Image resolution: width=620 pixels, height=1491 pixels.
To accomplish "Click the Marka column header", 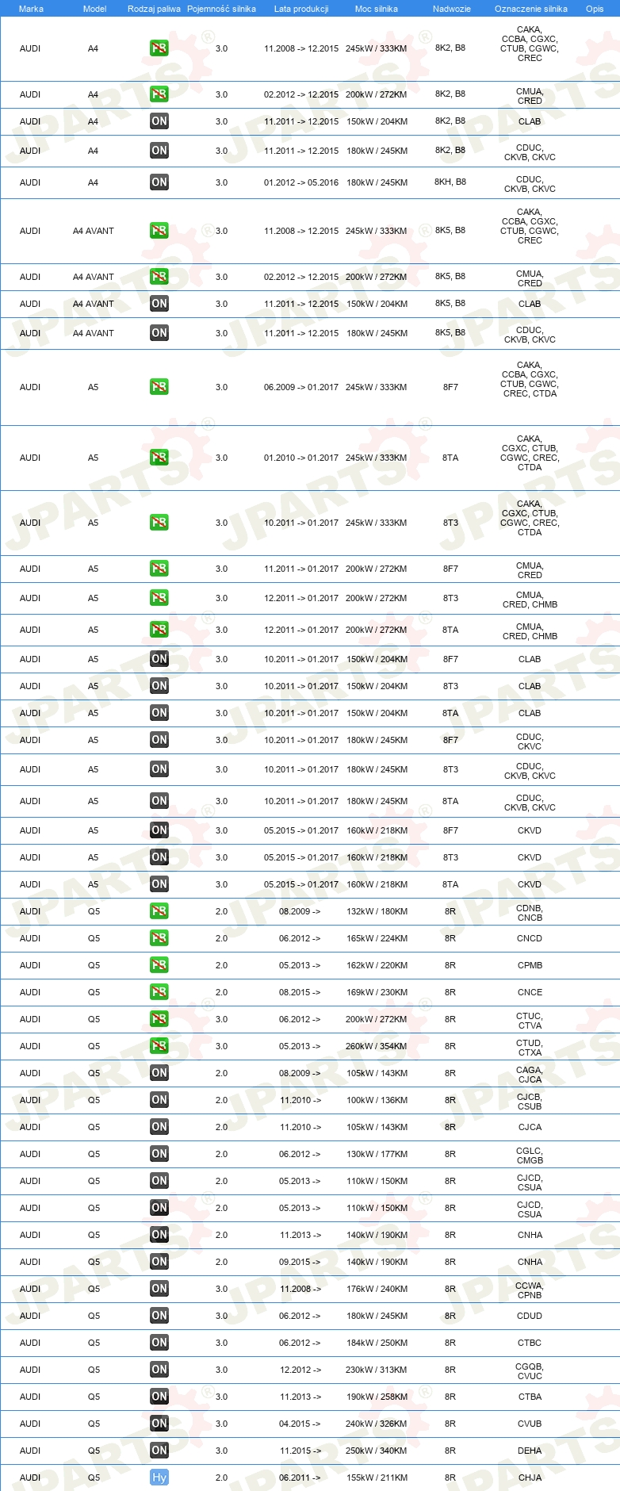I will 31,9.
